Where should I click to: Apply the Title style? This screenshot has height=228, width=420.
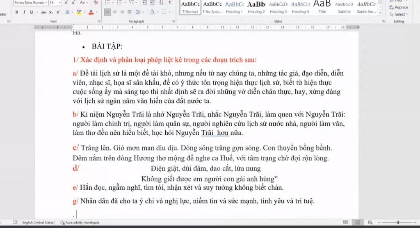tap(322, 7)
